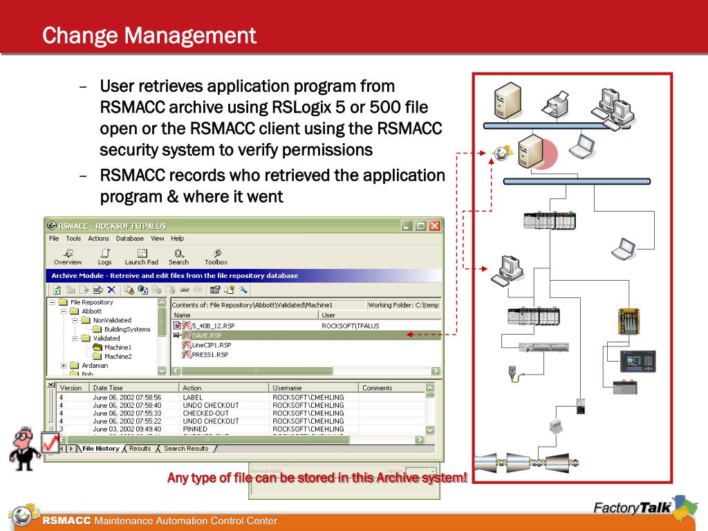The image size is (708, 531).
Task: Select the PINNED action history row
Action: [x=241, y=429]
